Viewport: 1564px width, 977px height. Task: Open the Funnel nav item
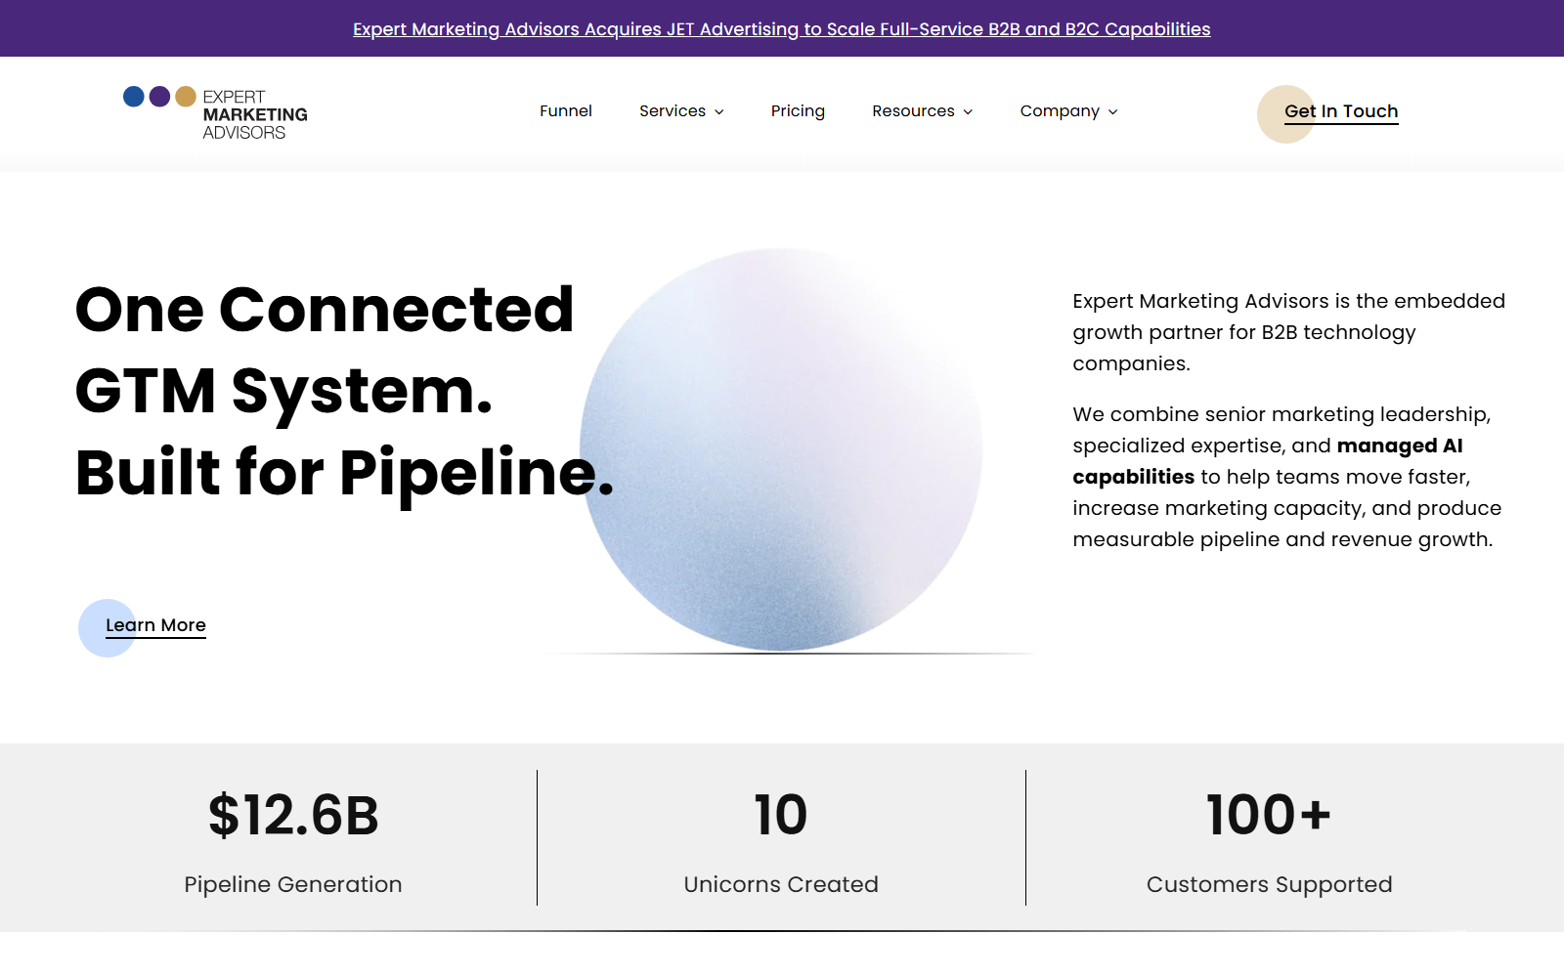tap(566, 111)
